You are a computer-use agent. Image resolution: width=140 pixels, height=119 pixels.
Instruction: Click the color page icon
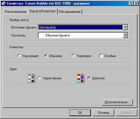click(x=81, y=78)
